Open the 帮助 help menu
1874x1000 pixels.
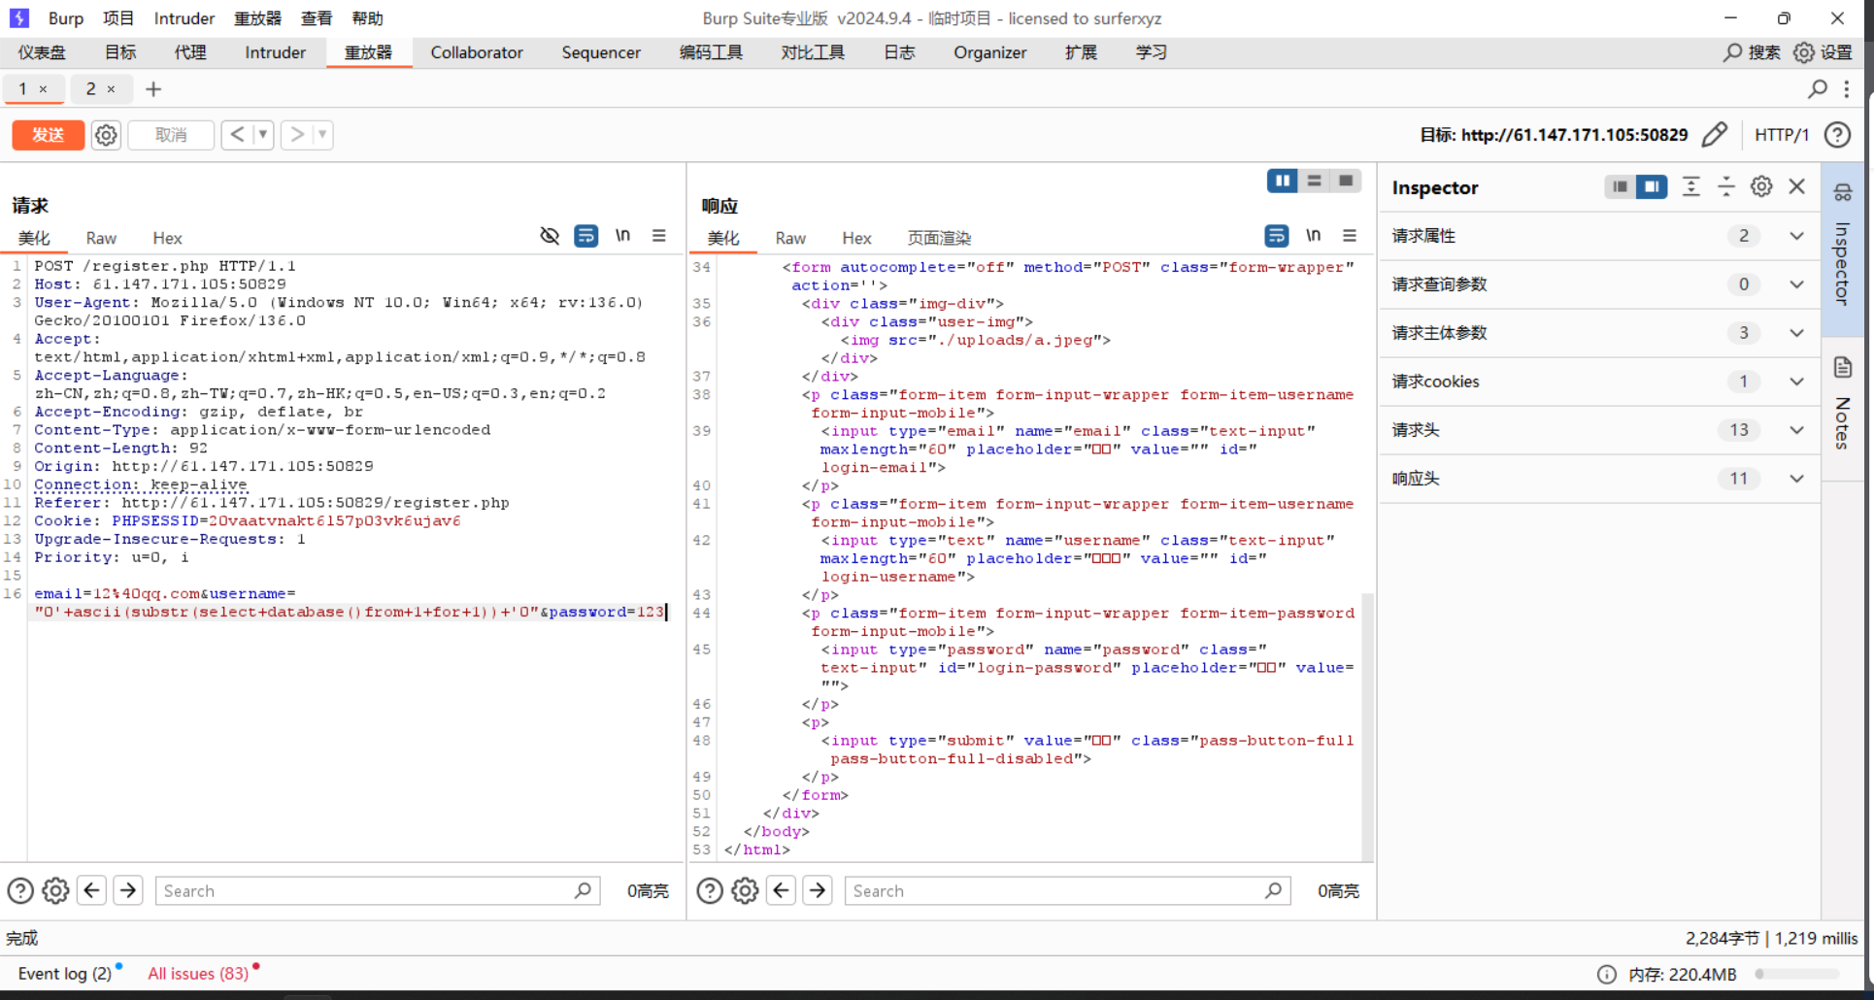pyautogui.click(x=367, y=18)
